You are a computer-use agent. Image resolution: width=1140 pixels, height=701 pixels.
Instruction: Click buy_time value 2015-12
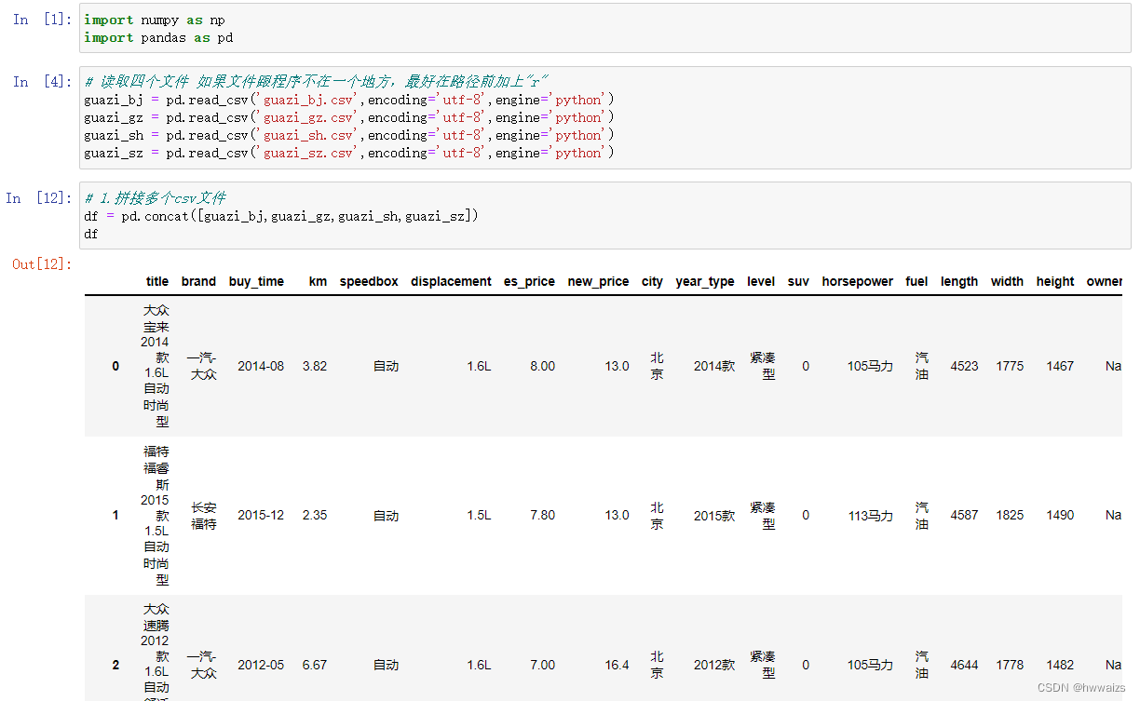click(x=261, y=515)
